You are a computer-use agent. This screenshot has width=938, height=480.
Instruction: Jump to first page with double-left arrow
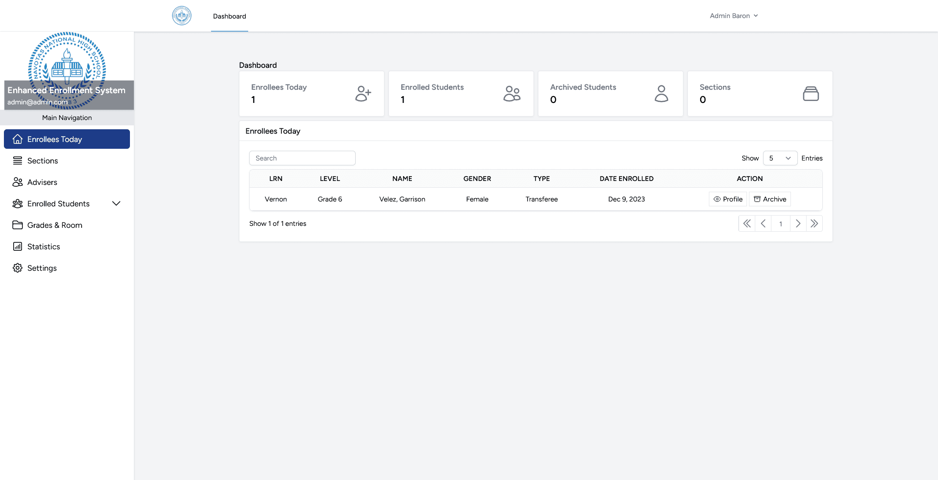tap(746, 223)
